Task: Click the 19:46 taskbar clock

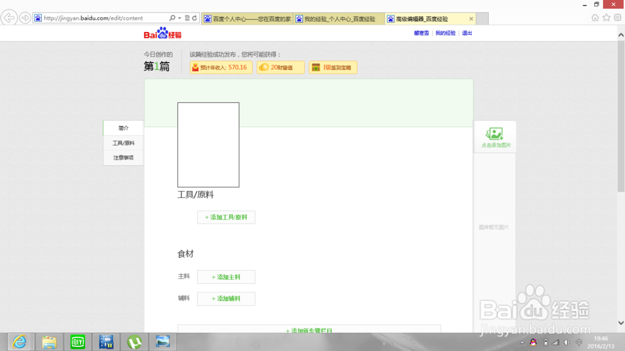Action: (601, 342)
